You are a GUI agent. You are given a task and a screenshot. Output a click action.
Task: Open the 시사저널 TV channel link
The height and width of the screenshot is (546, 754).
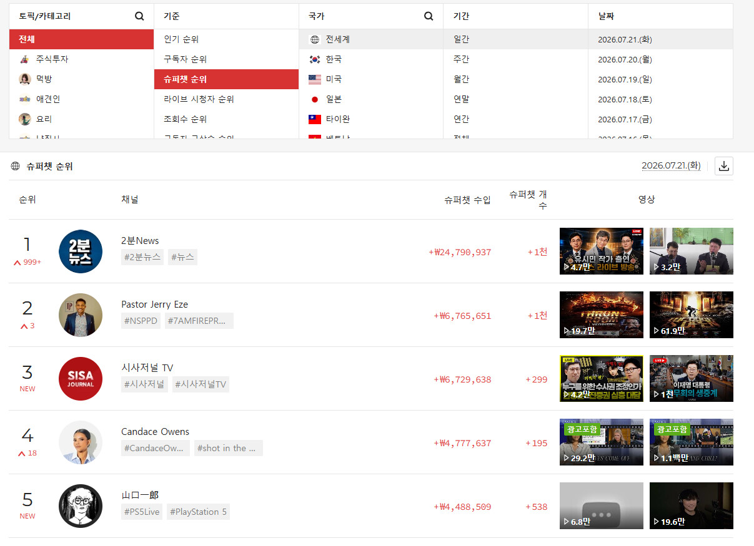[x=147, y=368]
